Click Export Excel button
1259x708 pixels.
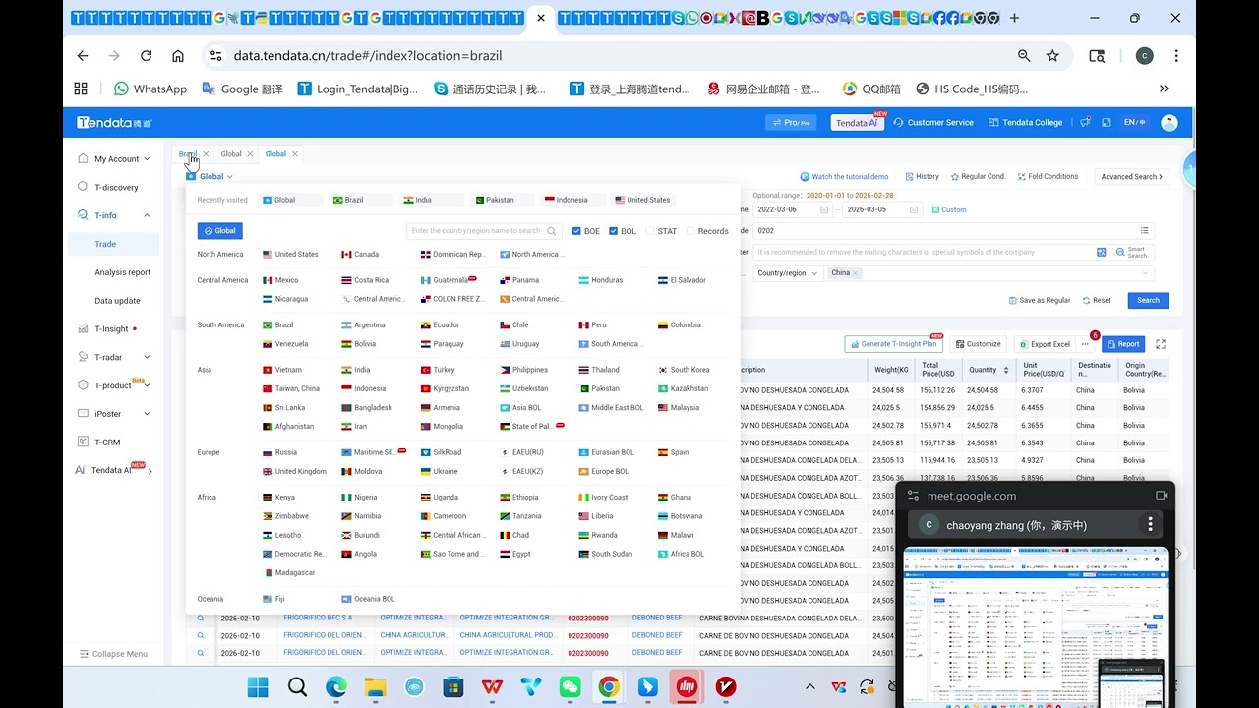tap(1044, 344)
